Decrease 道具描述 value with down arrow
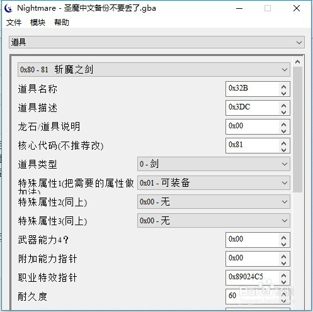The width and height of the screenshot is (313, 312). pyautogui.click(x=283, y=112)
